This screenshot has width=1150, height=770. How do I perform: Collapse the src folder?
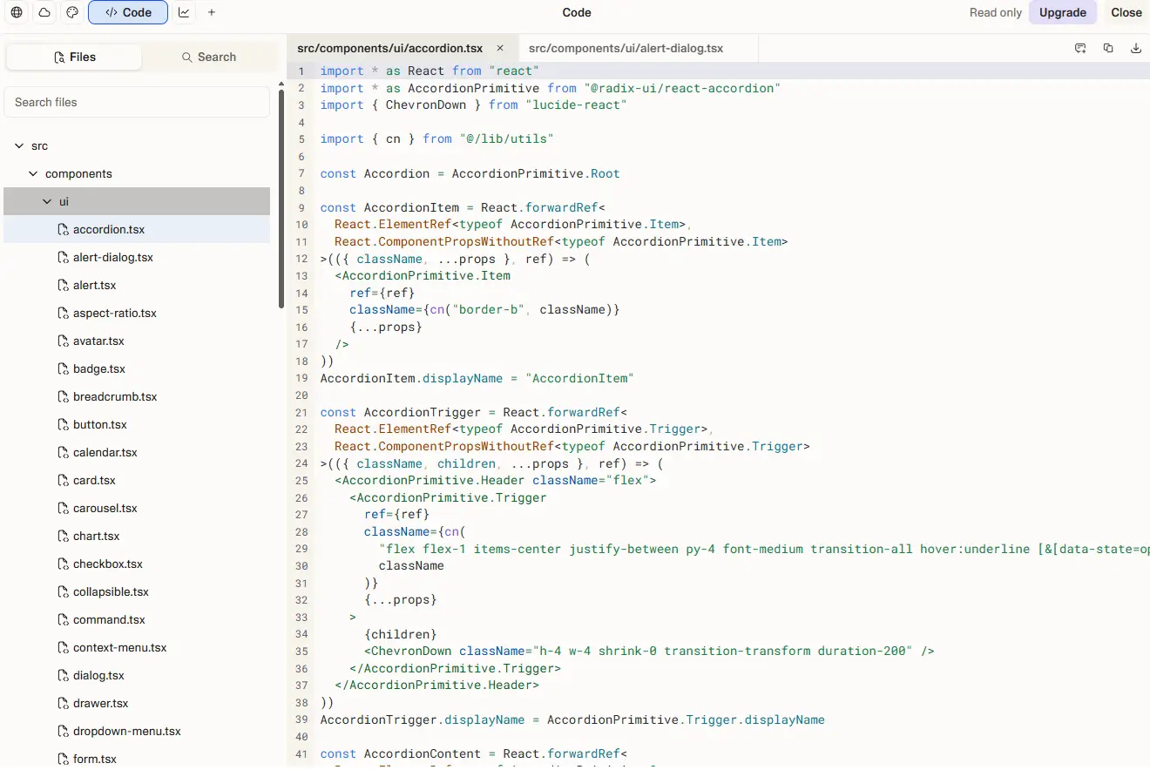point(20,146)
